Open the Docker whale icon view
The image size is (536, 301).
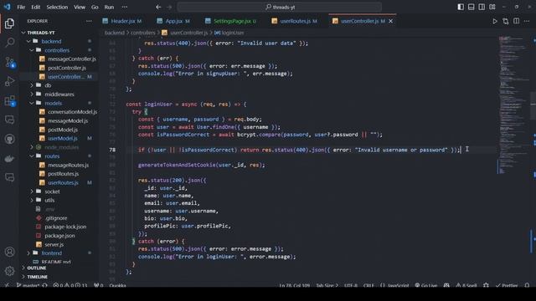pyautogui.click(x=9, y=158)
